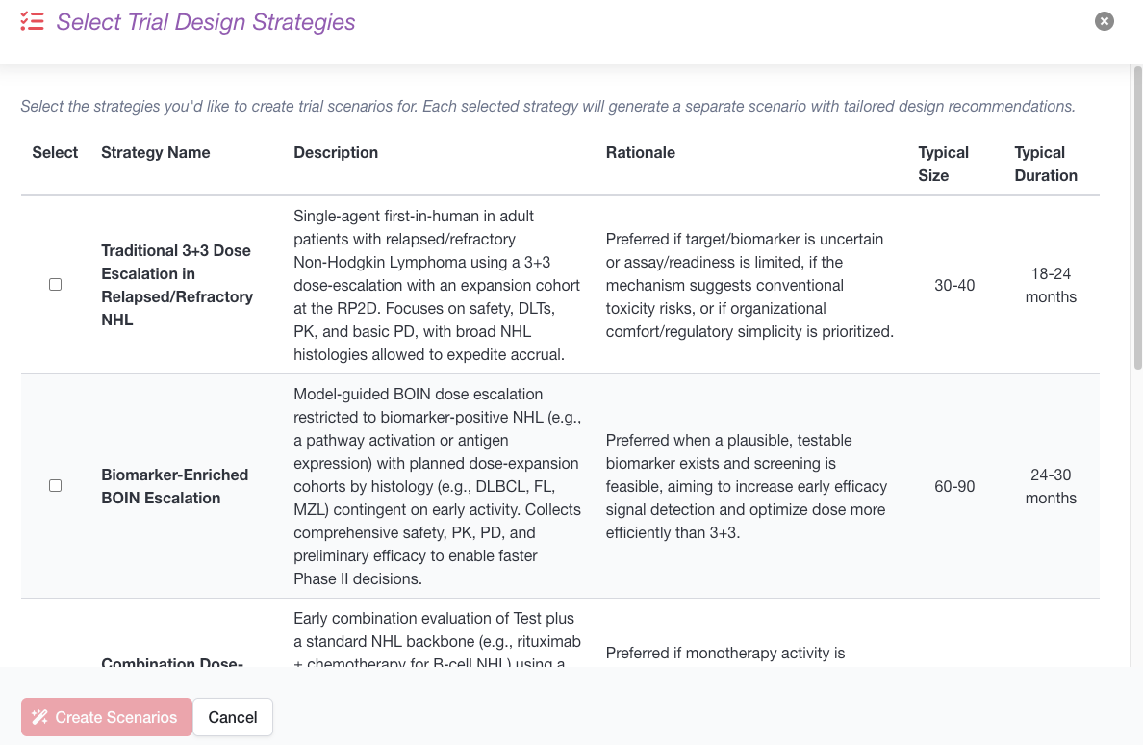
Task: Click the Typical Size column header
Action: (x=943, y=164)
